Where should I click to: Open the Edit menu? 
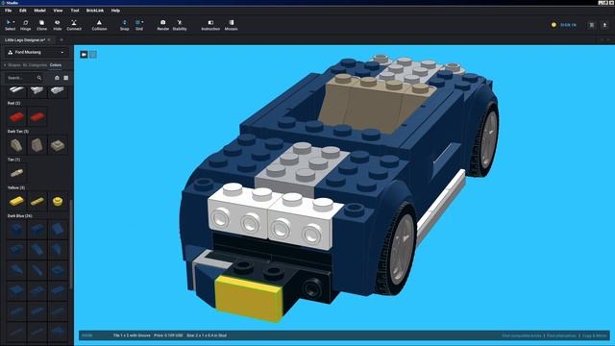23,11
